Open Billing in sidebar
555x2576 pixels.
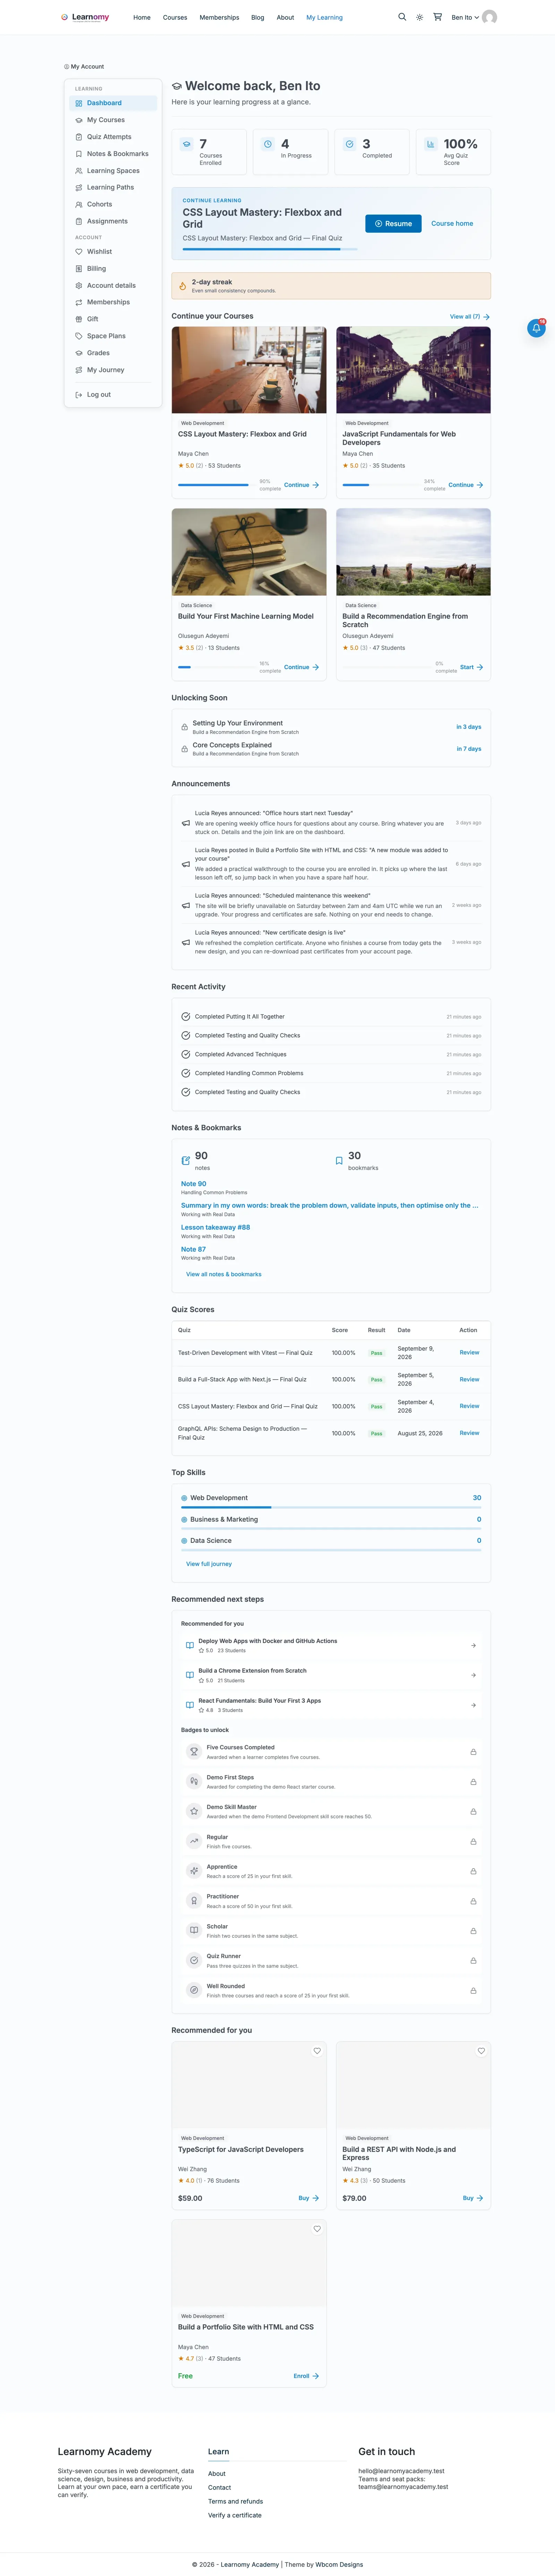tap(113, 269)
